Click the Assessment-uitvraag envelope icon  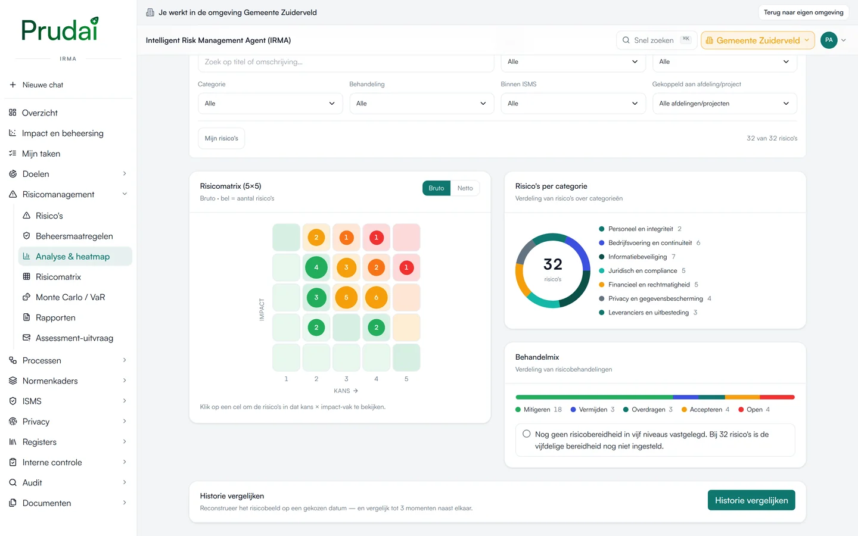tap(26, 338)
